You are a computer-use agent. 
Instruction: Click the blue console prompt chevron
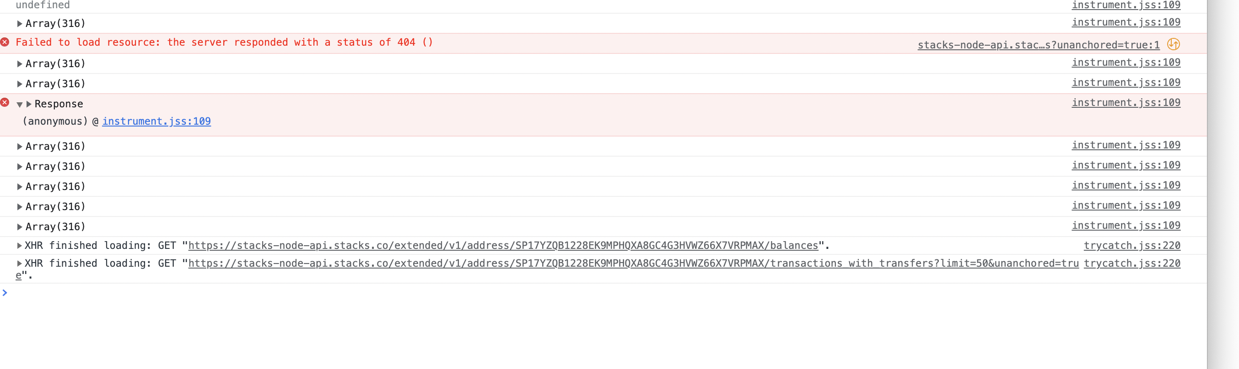pos(5,292)
